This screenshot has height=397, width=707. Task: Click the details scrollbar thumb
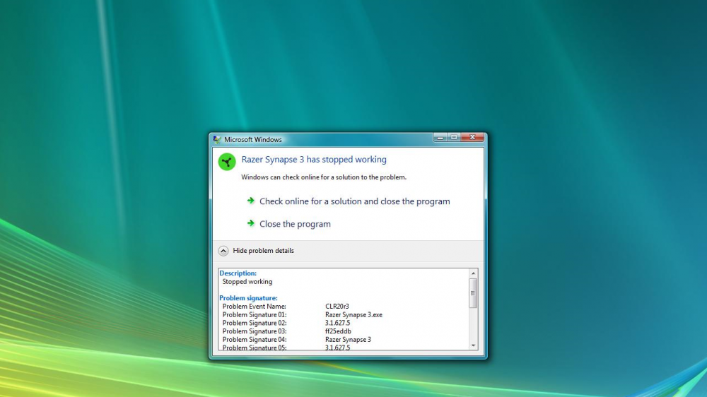473,292
